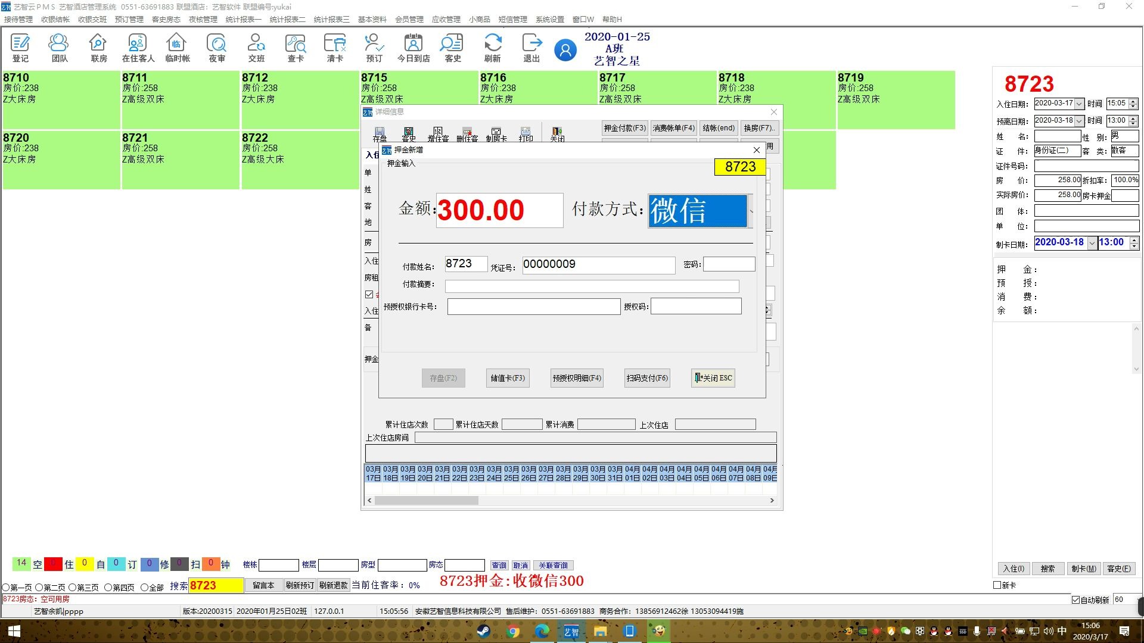Open the Windows Start menu
1144x643 pixels.
coord(14,631)
